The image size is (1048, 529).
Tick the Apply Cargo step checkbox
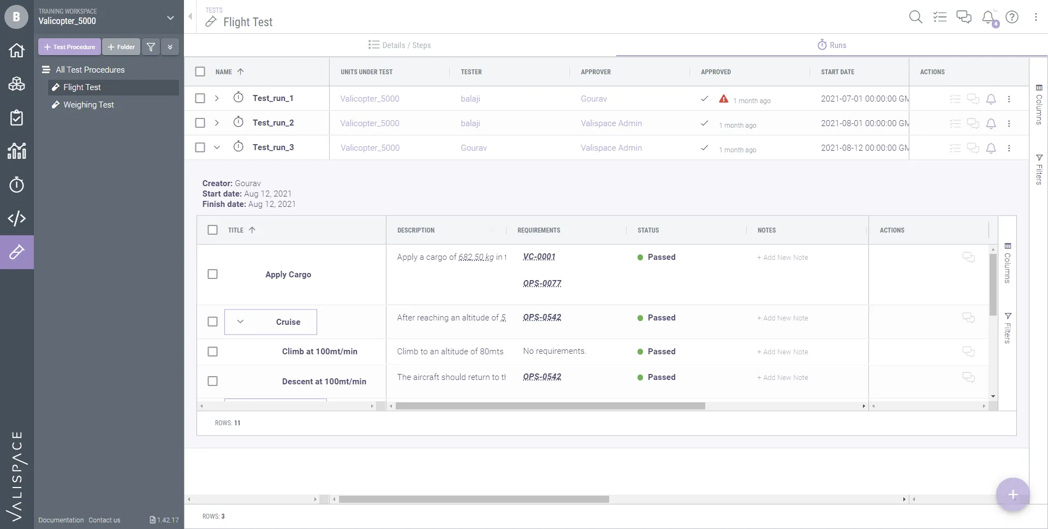coord(213,274)
